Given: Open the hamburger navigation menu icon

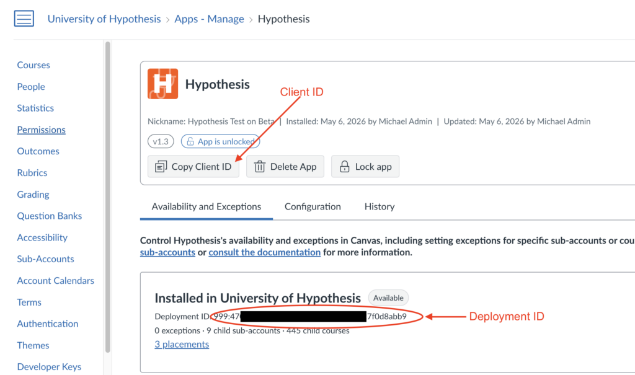Looking at the screenshot, I should point(24,19).
